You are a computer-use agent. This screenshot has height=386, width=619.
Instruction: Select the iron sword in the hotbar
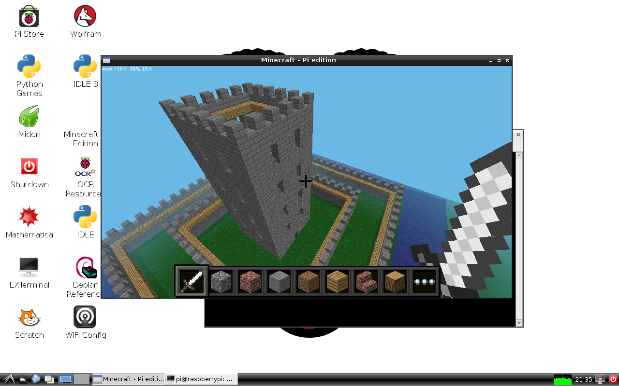[x=192, y=281]
